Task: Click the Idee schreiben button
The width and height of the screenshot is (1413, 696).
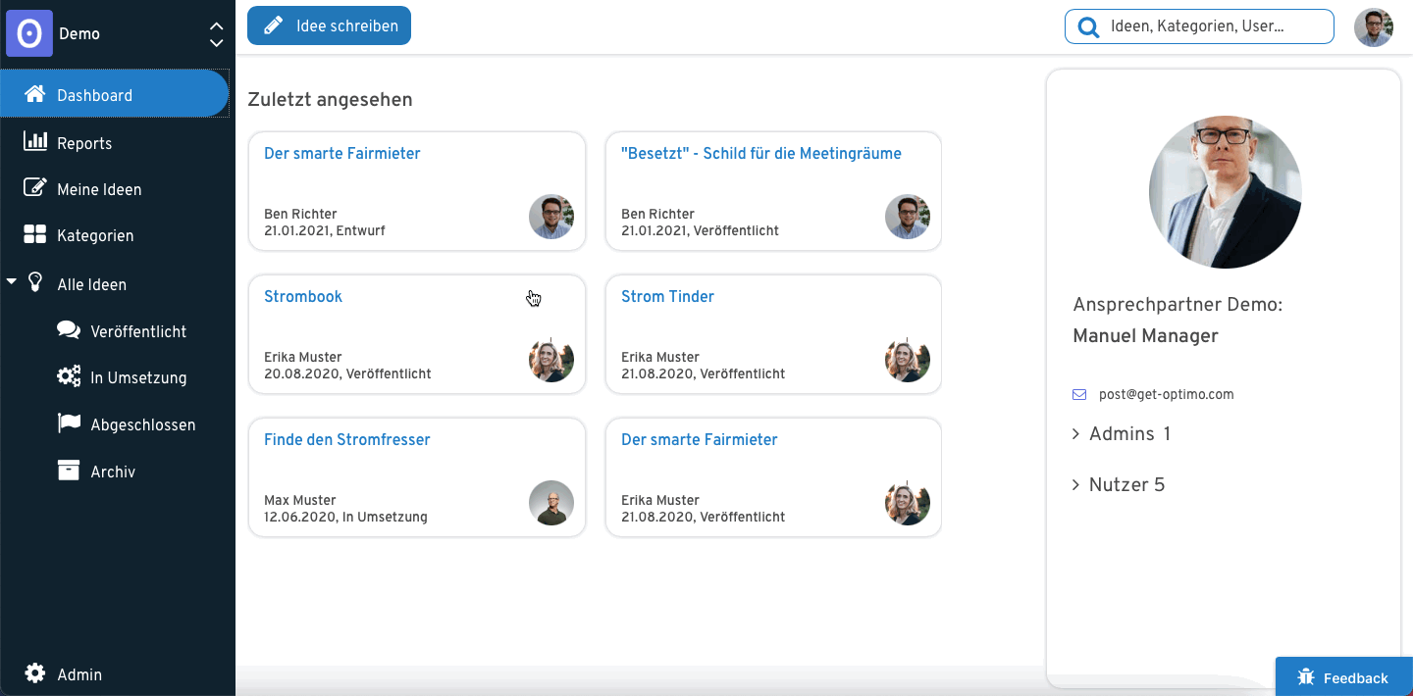Action: (329, 25)
